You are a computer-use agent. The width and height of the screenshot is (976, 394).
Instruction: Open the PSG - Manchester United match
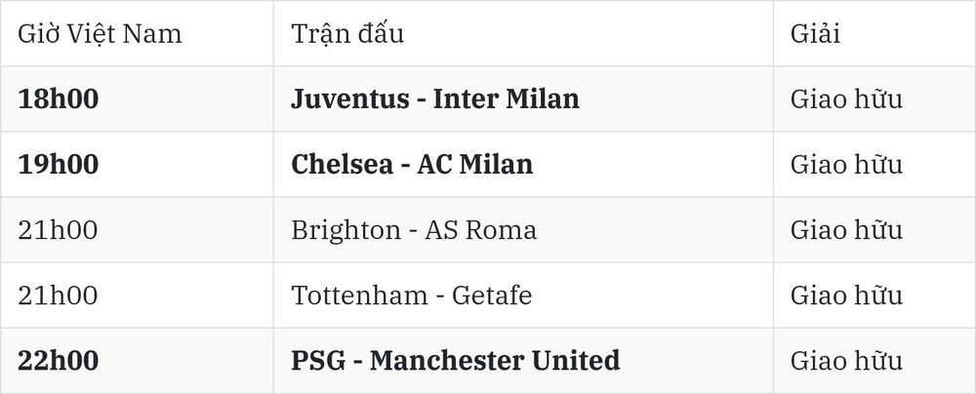coord(456,361)
